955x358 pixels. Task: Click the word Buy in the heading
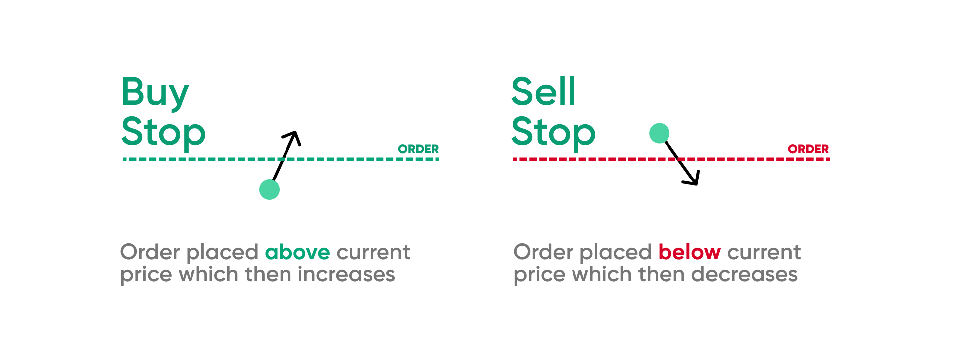(155, 93)
